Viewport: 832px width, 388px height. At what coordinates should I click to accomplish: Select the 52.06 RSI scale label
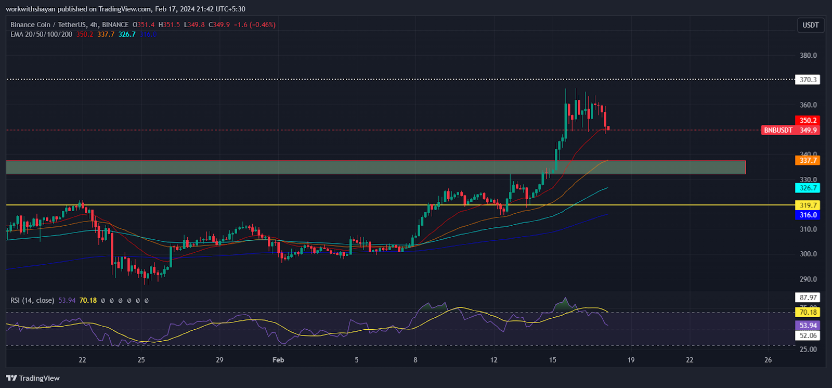point(808,335)
